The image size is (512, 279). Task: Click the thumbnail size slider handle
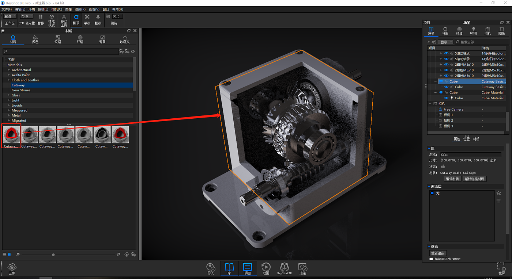53,255
